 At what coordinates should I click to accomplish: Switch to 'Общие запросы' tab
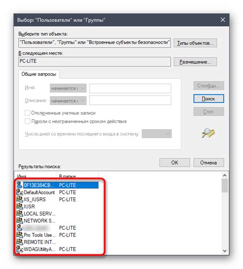pos(39,74)
